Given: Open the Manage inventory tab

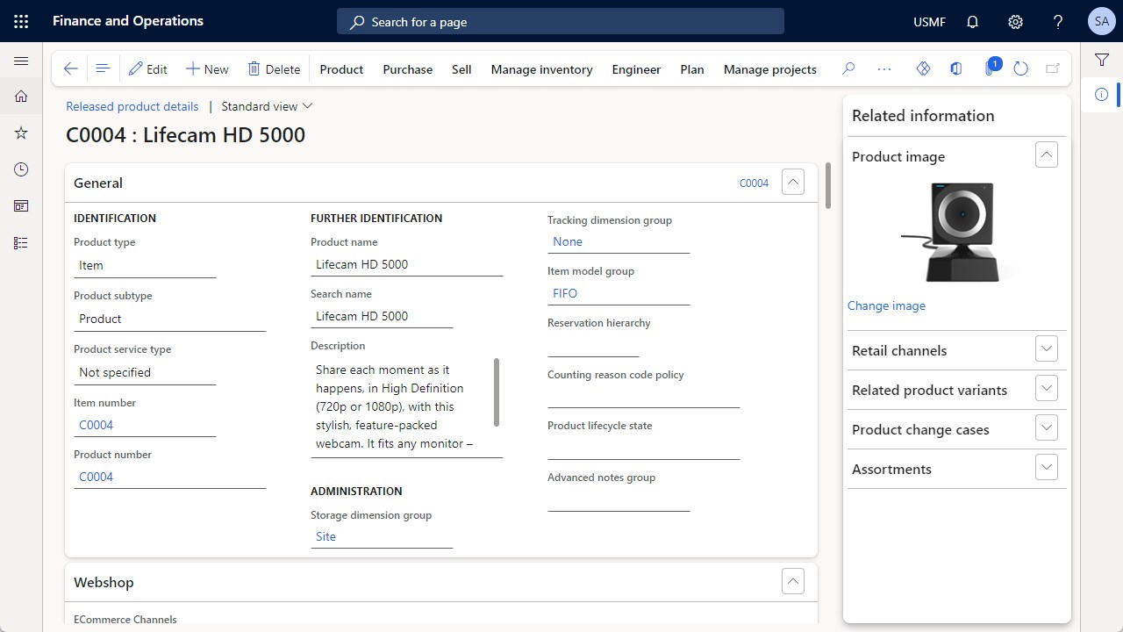Looking at the screenshot, I should [541, 69].
